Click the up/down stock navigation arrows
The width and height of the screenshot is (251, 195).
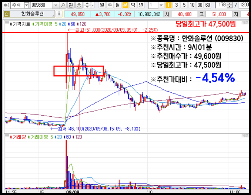point(87,5)
